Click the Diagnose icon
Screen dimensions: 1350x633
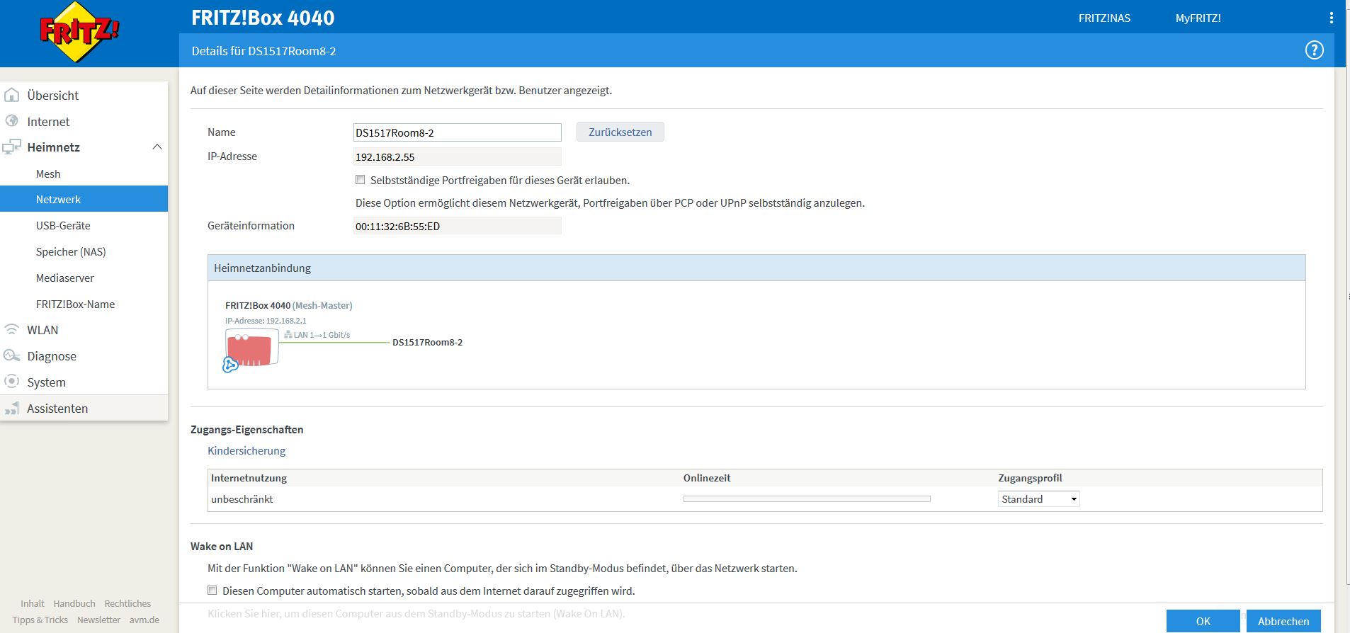pyautogui.click(x=11, y=355)
